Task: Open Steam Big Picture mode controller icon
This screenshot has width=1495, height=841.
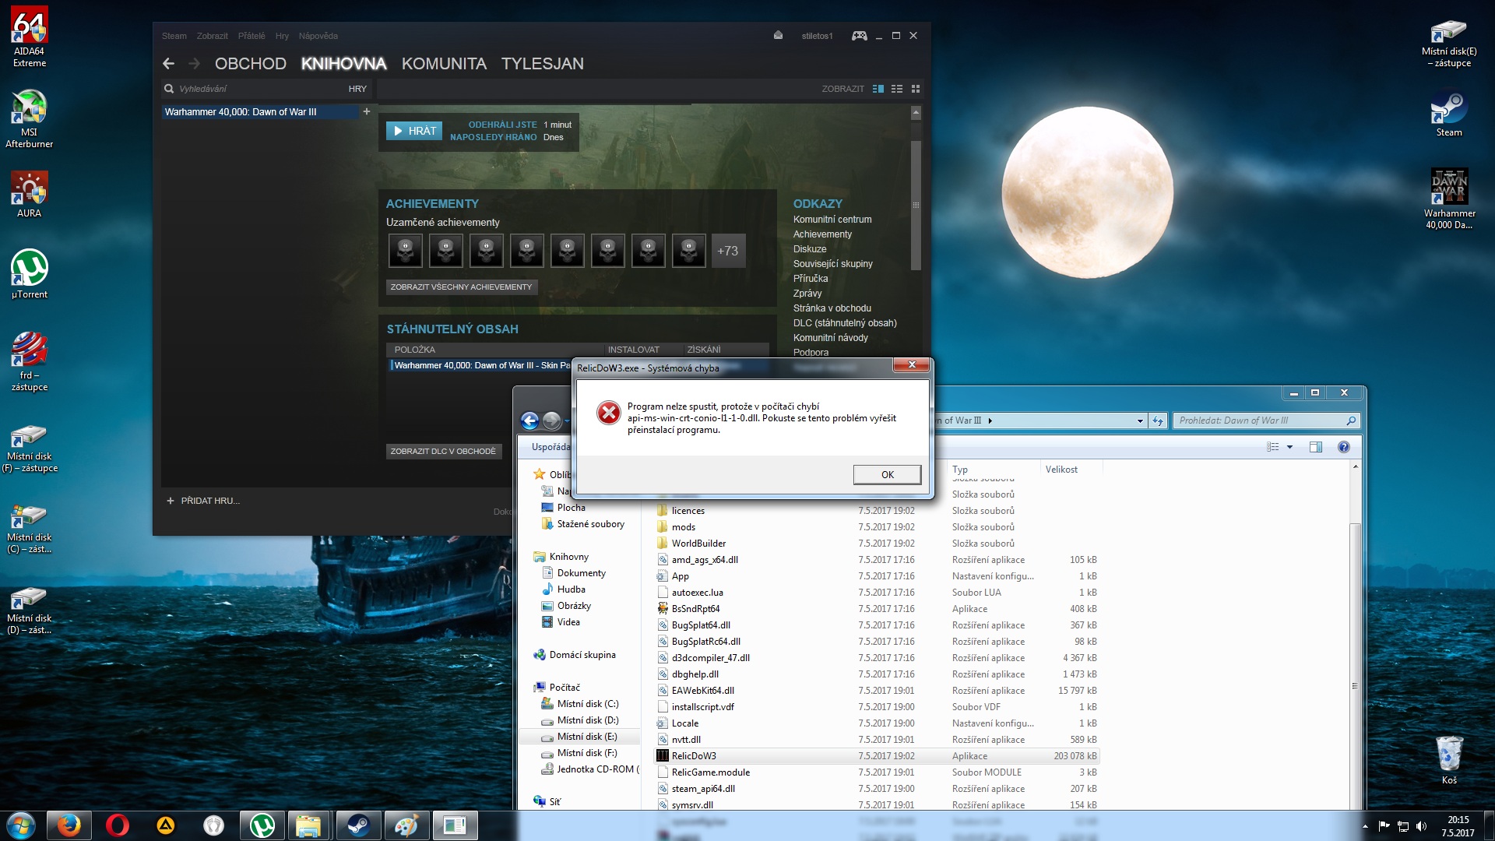Action: pyautogui.click(x=859, y=36)
